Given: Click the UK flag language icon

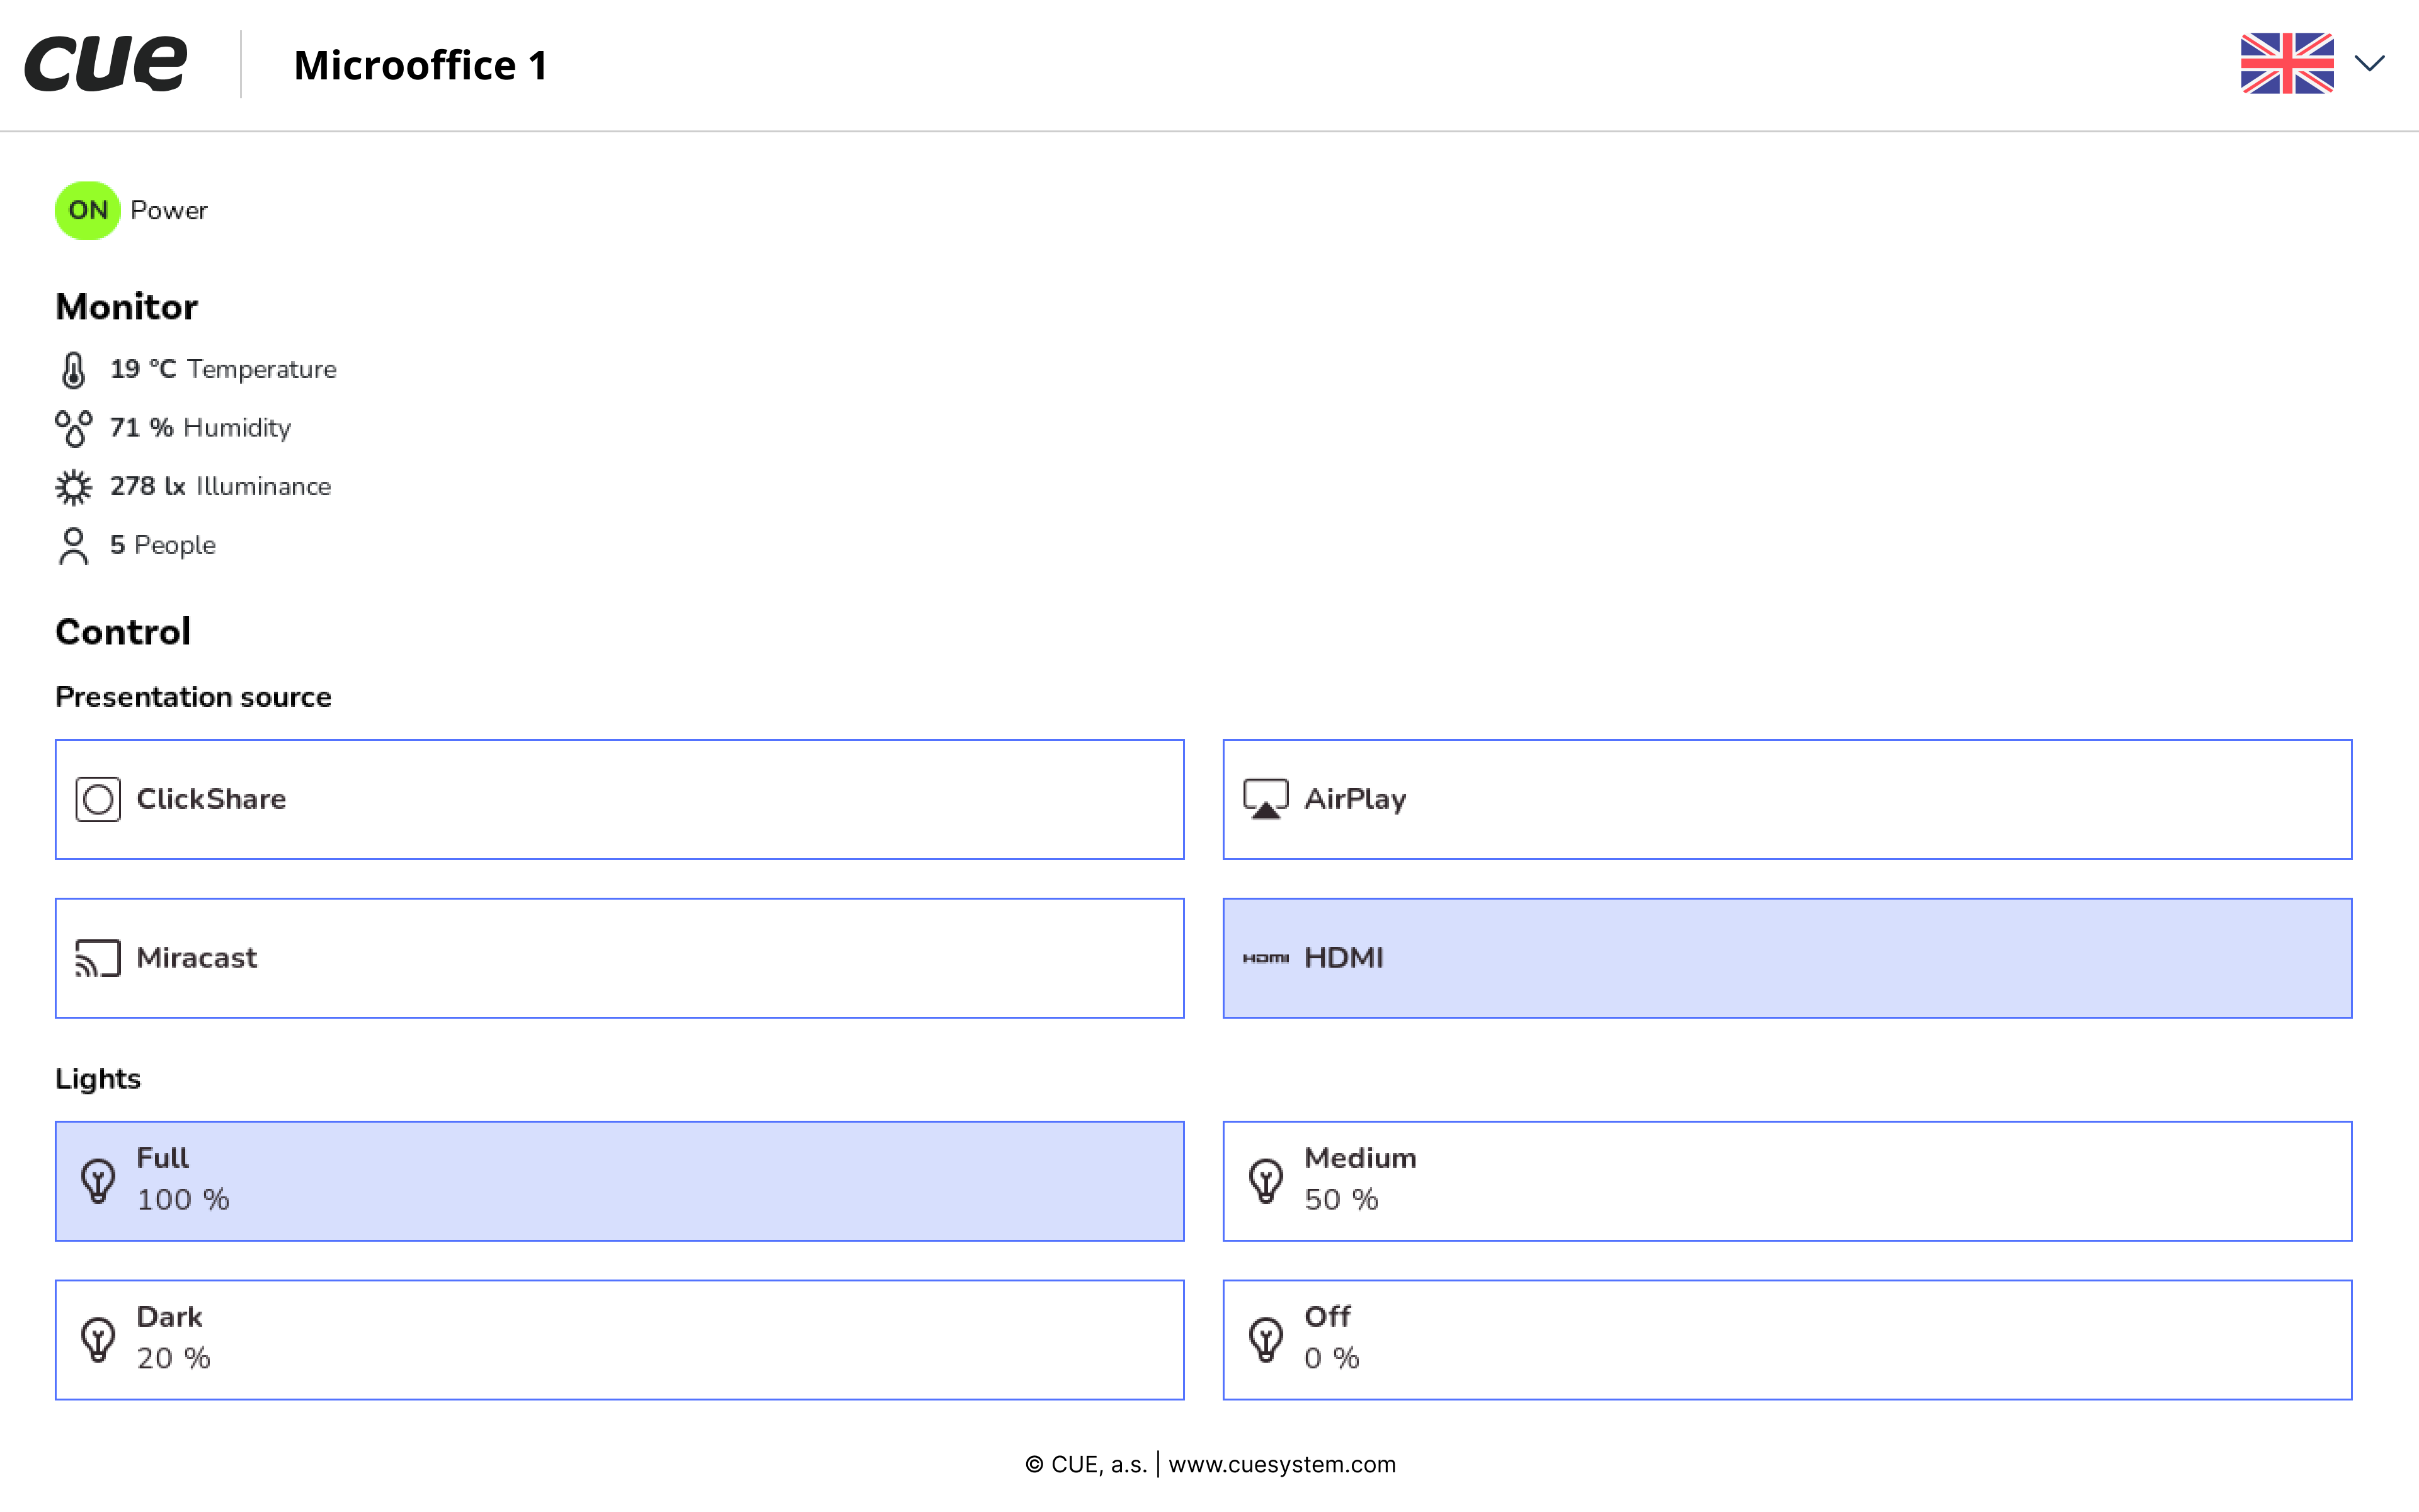Looking at the screenshot, I should click(x=2286, y=64).
